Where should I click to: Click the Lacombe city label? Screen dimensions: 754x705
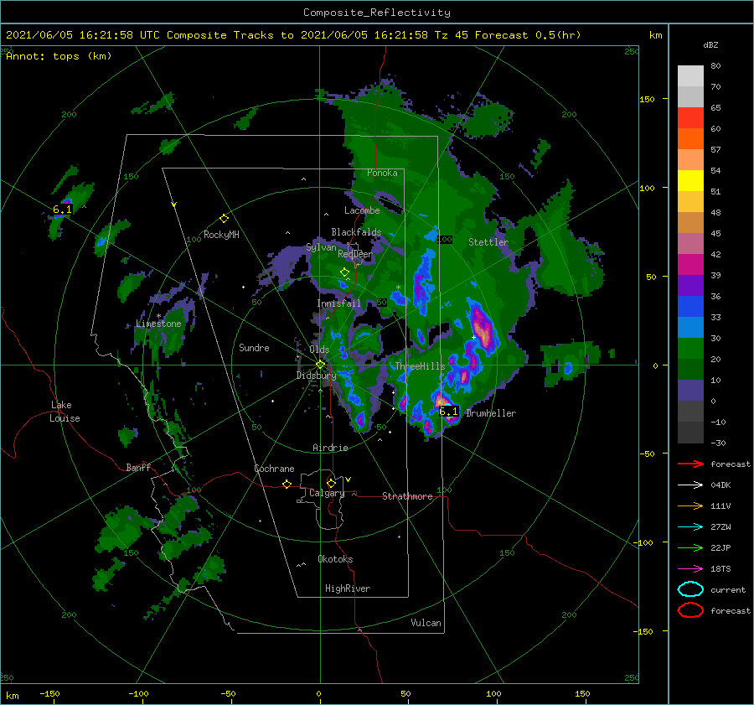tap(362, 210)
